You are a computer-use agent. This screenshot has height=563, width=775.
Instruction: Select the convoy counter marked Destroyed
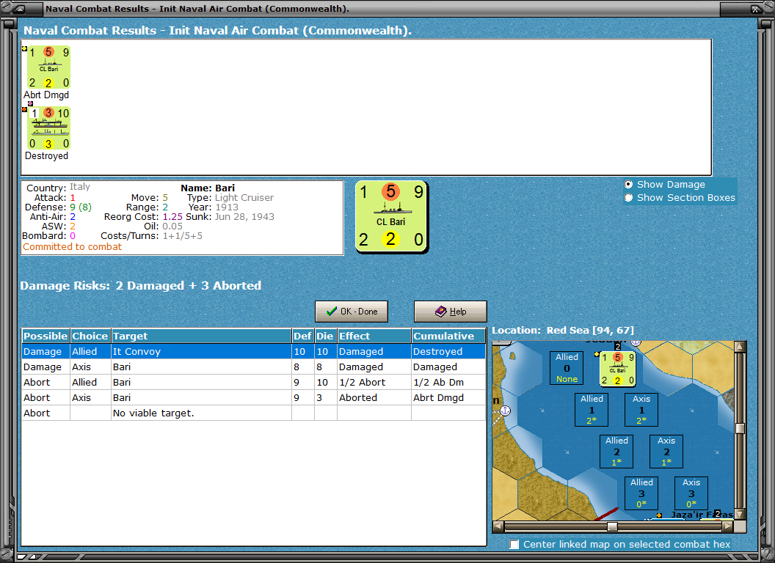(48, 128)
